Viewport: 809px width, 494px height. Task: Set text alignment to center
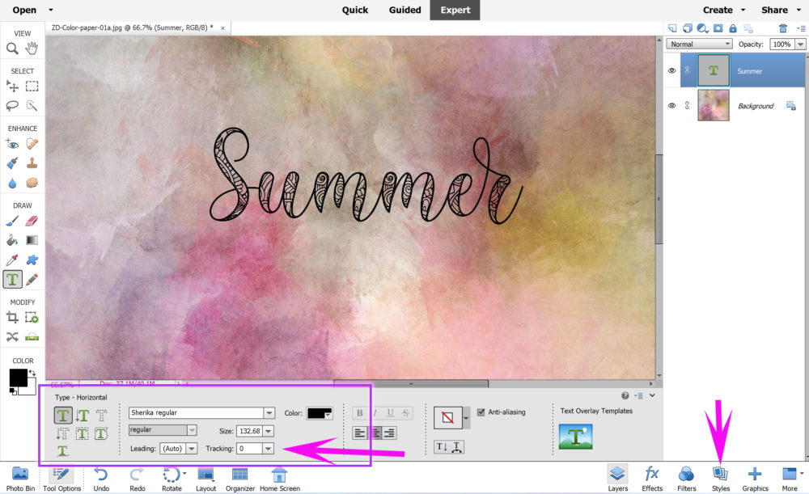[x=375, y=433]
